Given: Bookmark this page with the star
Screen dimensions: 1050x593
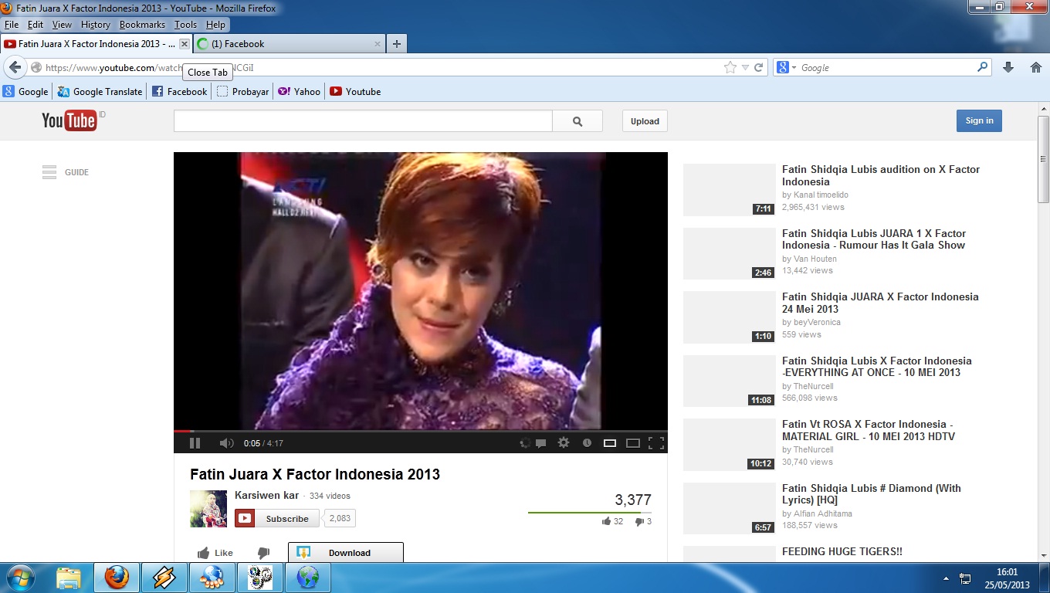Looking at the screenshot, I should [730, 68].
